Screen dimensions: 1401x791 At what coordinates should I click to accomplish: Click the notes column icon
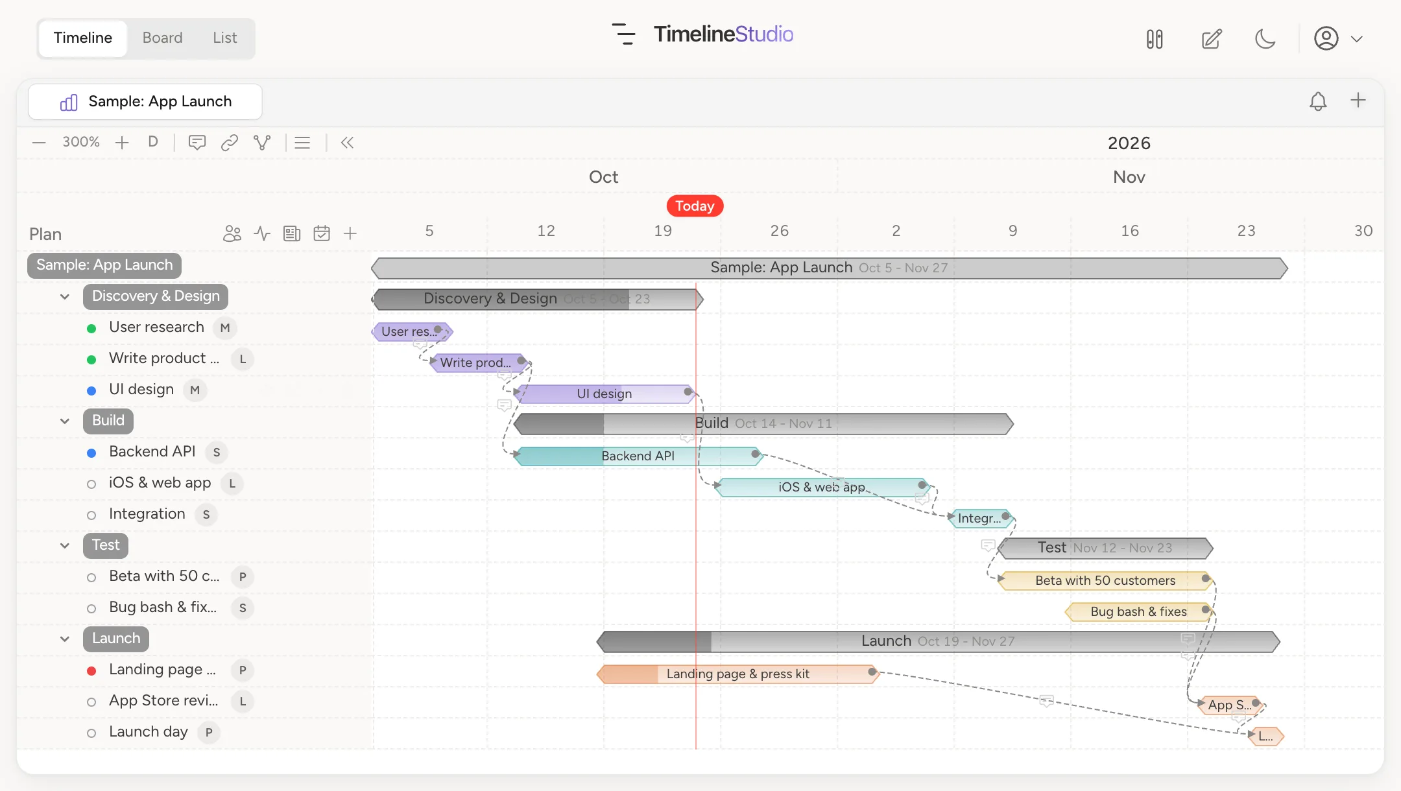click(292, 233)
